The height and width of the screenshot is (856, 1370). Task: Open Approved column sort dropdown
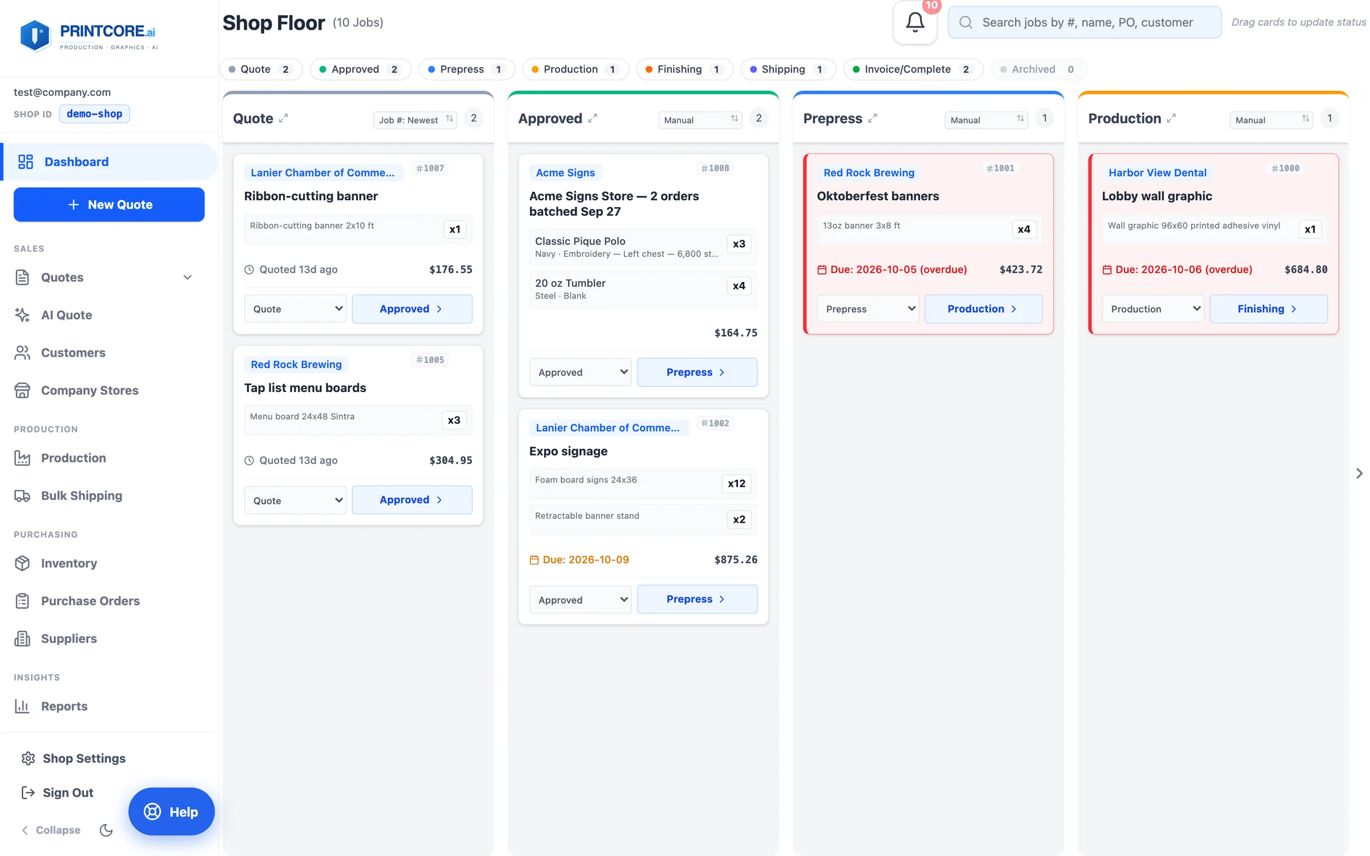[700, 119]
